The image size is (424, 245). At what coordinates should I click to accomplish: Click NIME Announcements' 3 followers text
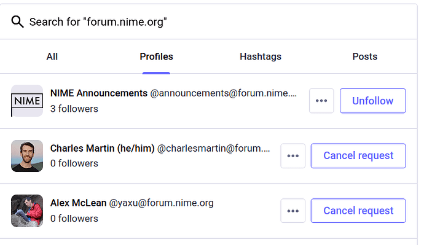click(x=74, y=109)
